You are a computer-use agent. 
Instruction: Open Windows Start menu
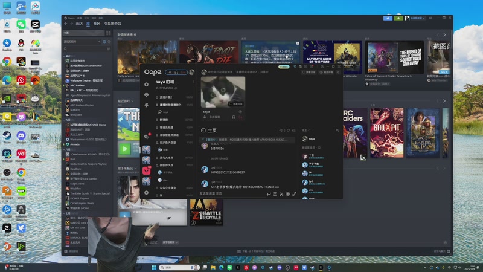[154, 267]
